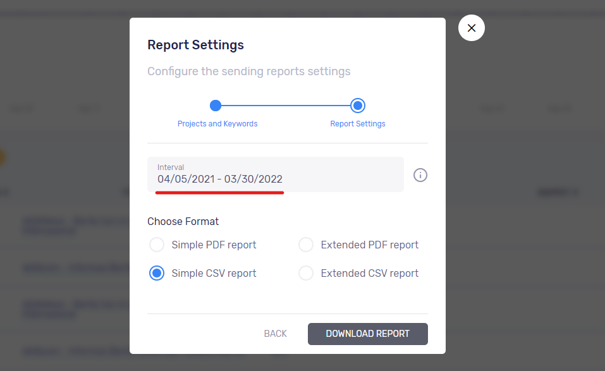Click the 'Extended PDF report' label text
The height and width of the screenshot is (371, 605).
click(x=369, y=245)
